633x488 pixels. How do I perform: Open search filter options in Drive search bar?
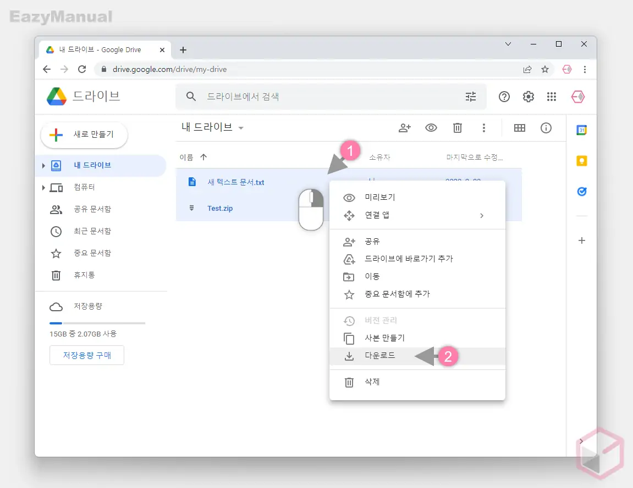click(x=471, y=97)
